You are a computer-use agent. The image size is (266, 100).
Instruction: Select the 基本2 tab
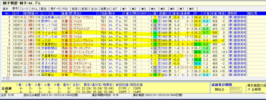click(16, 9)
